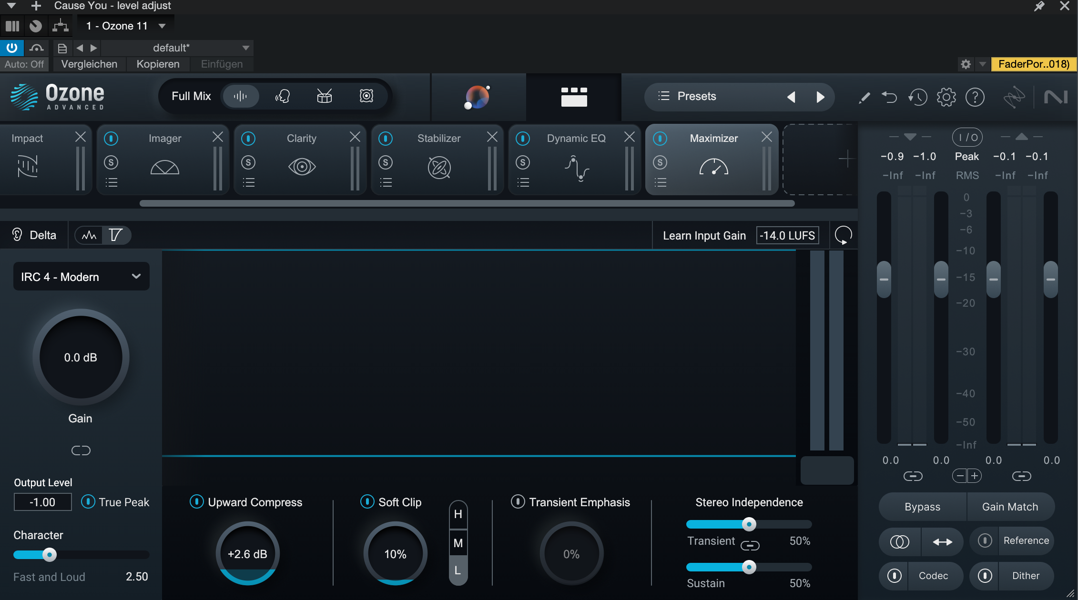The width and height of the screenshot is (1078, 600).
Task: Open the dropdown arrow beside host gear
Action: click(983, 63)
